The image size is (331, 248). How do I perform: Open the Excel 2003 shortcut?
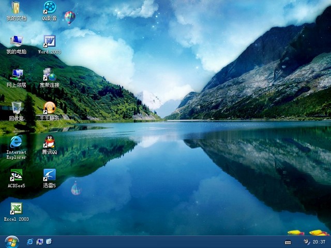16,209
